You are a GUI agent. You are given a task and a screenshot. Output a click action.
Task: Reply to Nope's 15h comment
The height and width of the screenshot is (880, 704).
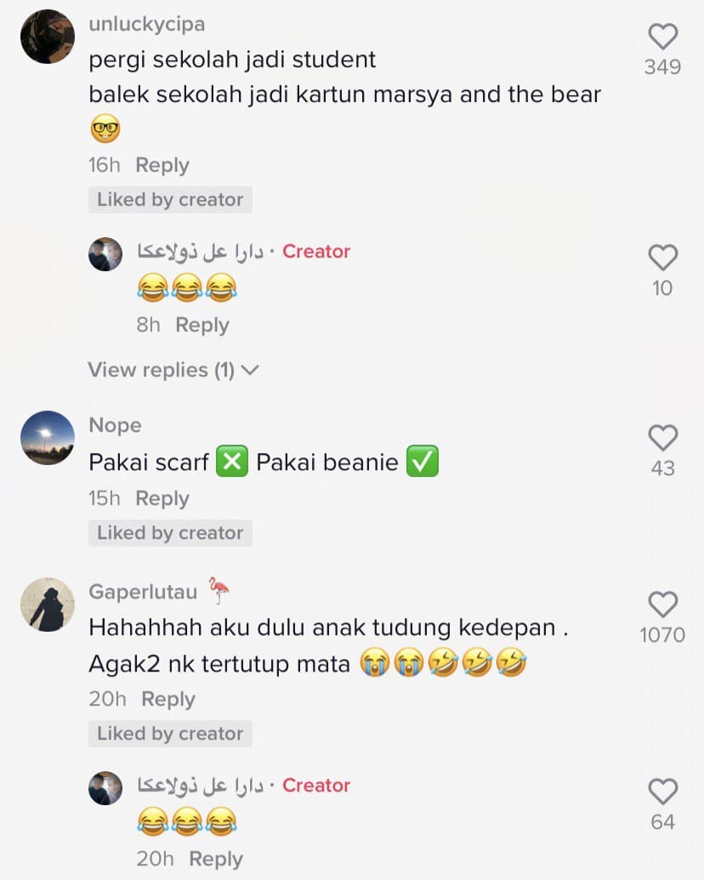coord(162,498)
